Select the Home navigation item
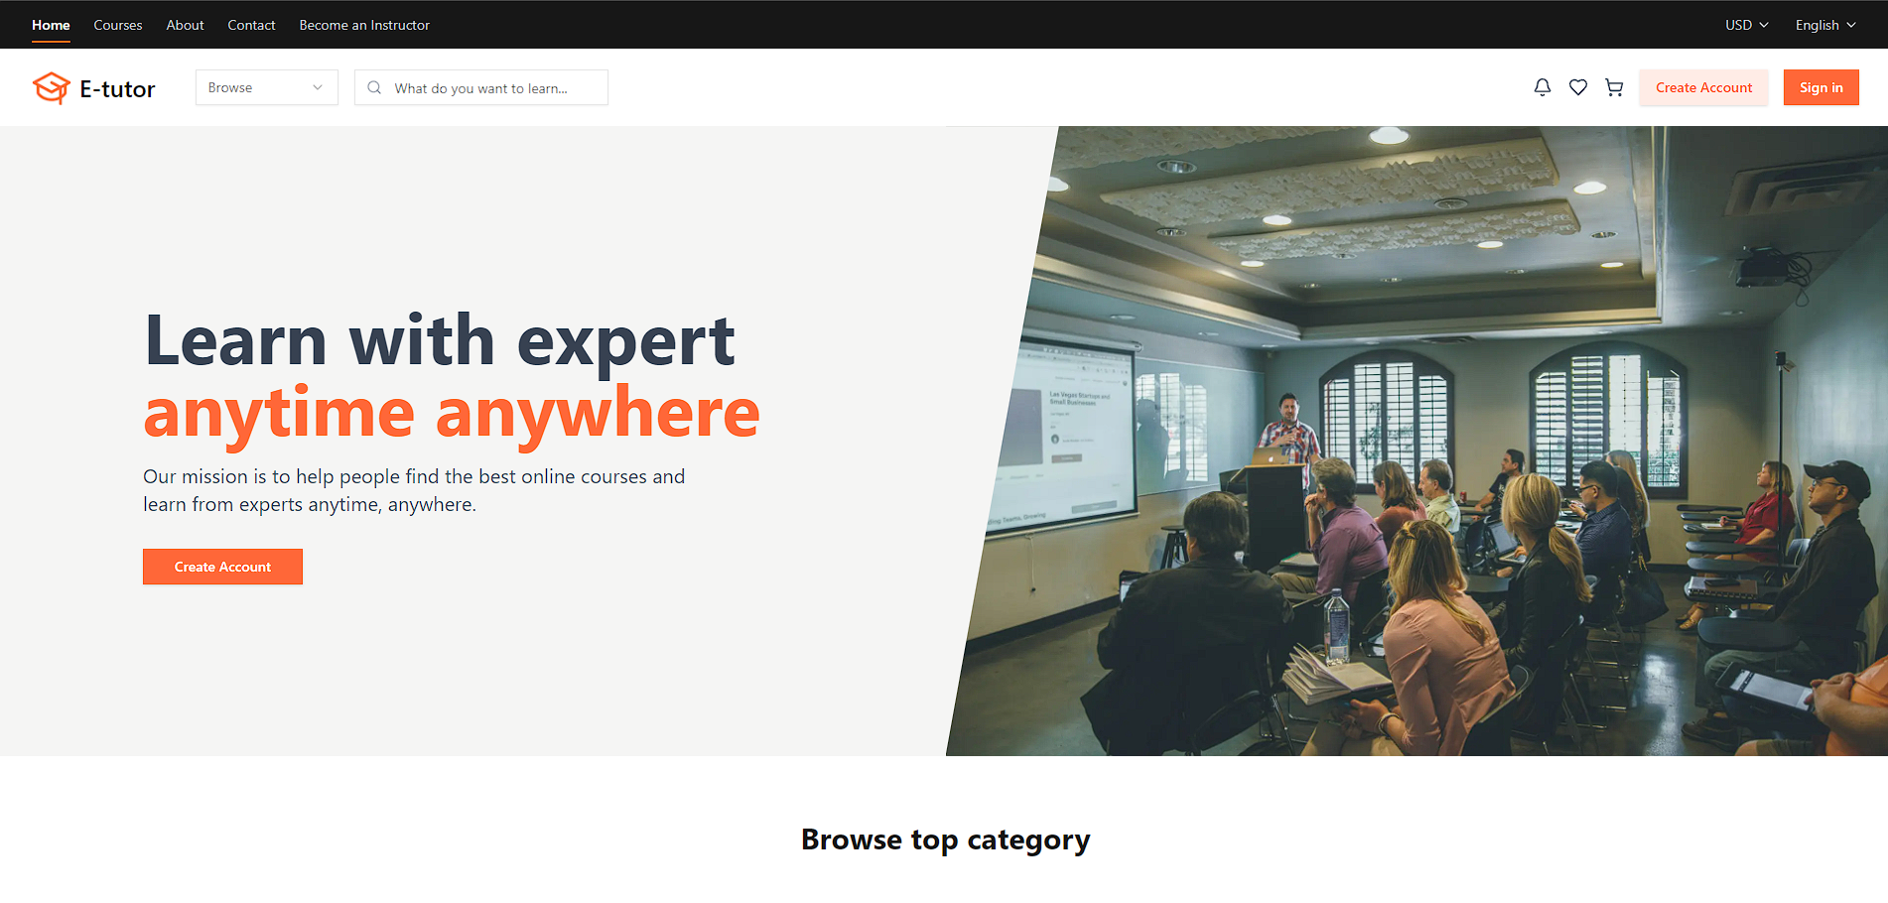Screen dimensions: 1888x903 pyautogui.click(x=51, y=25)
